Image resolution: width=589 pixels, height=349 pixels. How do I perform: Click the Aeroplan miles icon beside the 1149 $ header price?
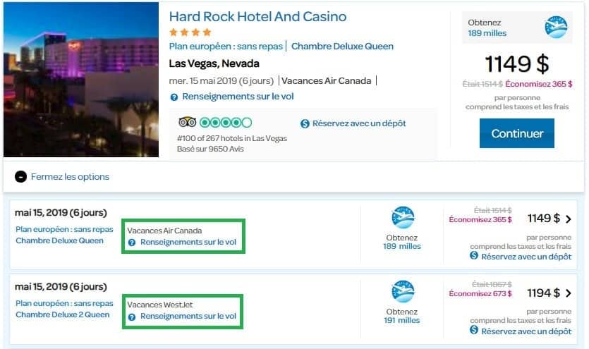click(556, 27)
